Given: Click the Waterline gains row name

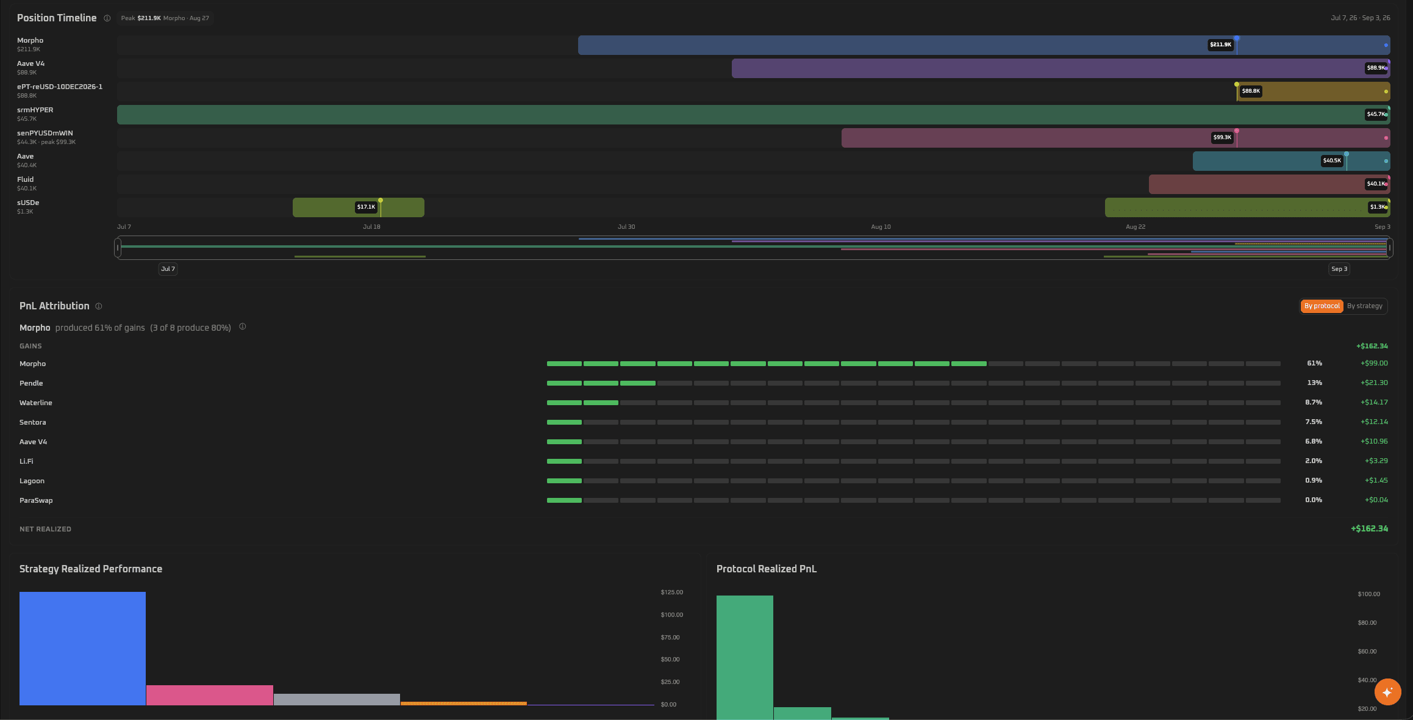Looking at the screenshot, I should 36,403.
